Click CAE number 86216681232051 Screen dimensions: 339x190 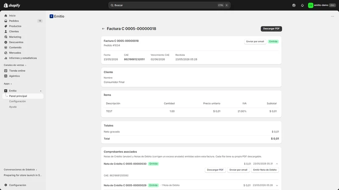click(134, 59)
